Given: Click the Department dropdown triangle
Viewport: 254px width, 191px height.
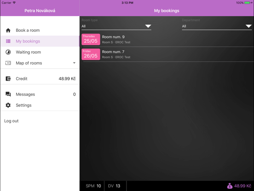Looking at the screenshot, I should [248, 26].
